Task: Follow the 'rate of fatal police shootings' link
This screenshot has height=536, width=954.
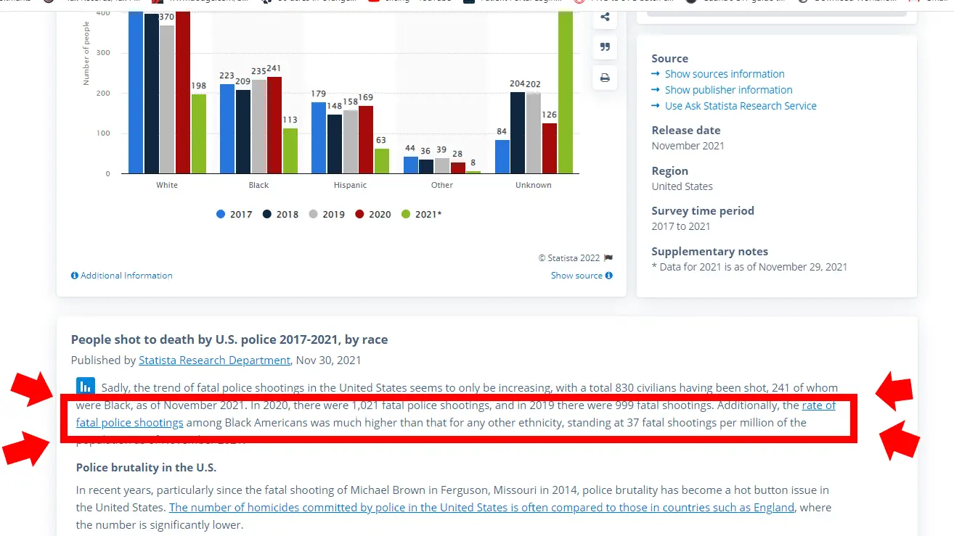Action: click(x=129, y=423)
